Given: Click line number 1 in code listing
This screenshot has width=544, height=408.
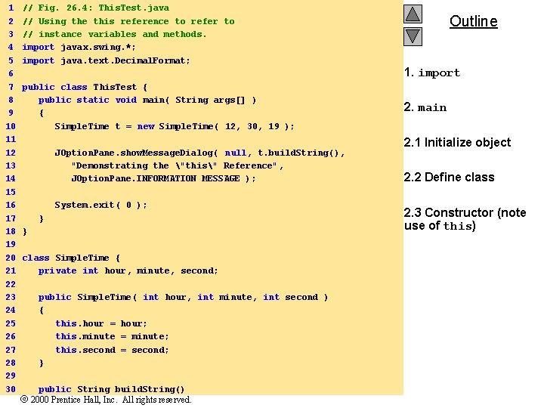Looking at the screenshot, I should (x=11, y=8).
